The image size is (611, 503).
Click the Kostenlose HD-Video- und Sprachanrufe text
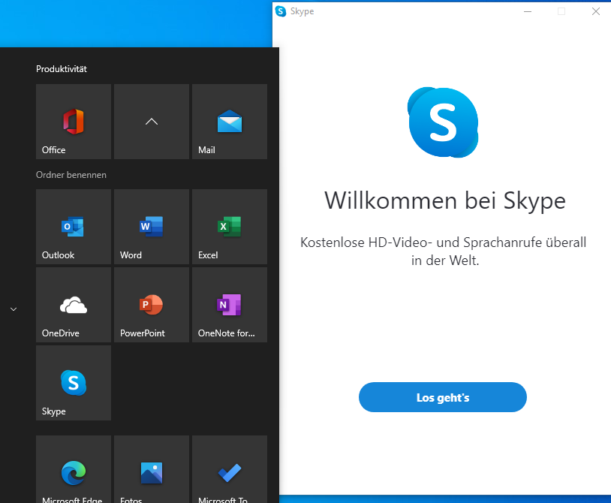tap(443, 251)
